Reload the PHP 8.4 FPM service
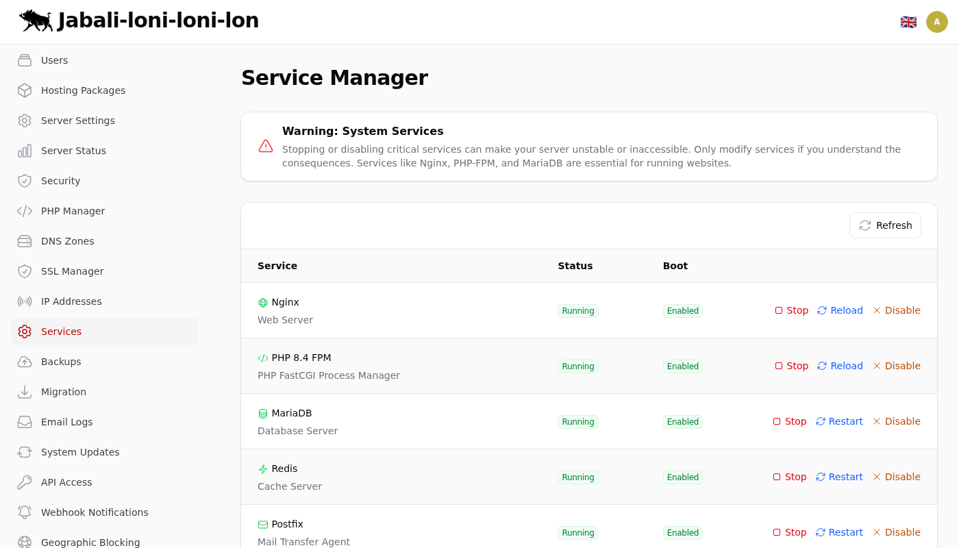This screenshot has height=548, width=959. (x=840, y=366)
